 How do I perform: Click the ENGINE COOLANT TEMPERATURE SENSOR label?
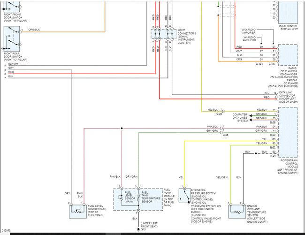point(257,214)
